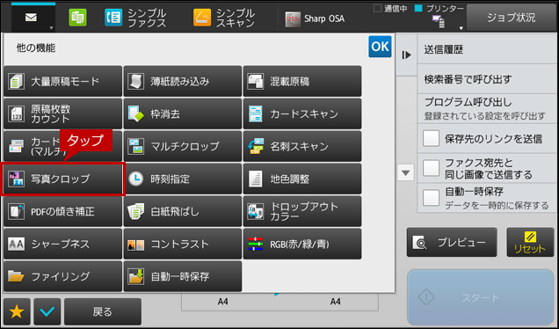Select カードスキャン function
Screen dimensions: 559x329
coord(302,113)
